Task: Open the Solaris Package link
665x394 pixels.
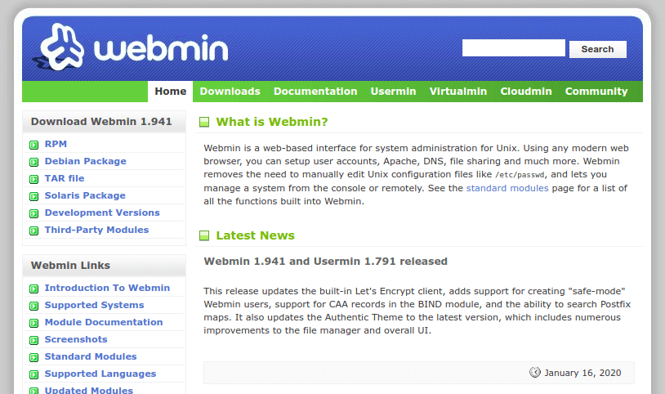Action: (85, 195)
